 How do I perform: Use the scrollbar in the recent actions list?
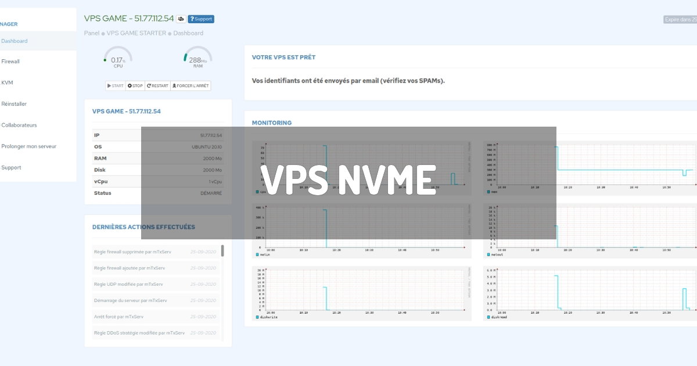(x=222, y=250)
